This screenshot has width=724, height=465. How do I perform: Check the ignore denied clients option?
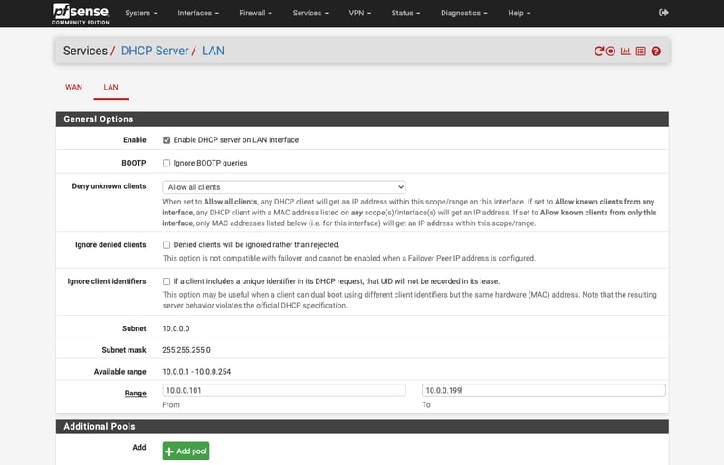[x=167, y=244]
